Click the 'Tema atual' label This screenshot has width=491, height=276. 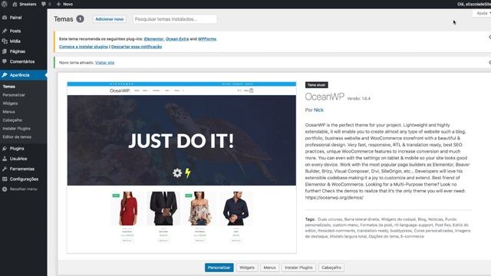317,85
